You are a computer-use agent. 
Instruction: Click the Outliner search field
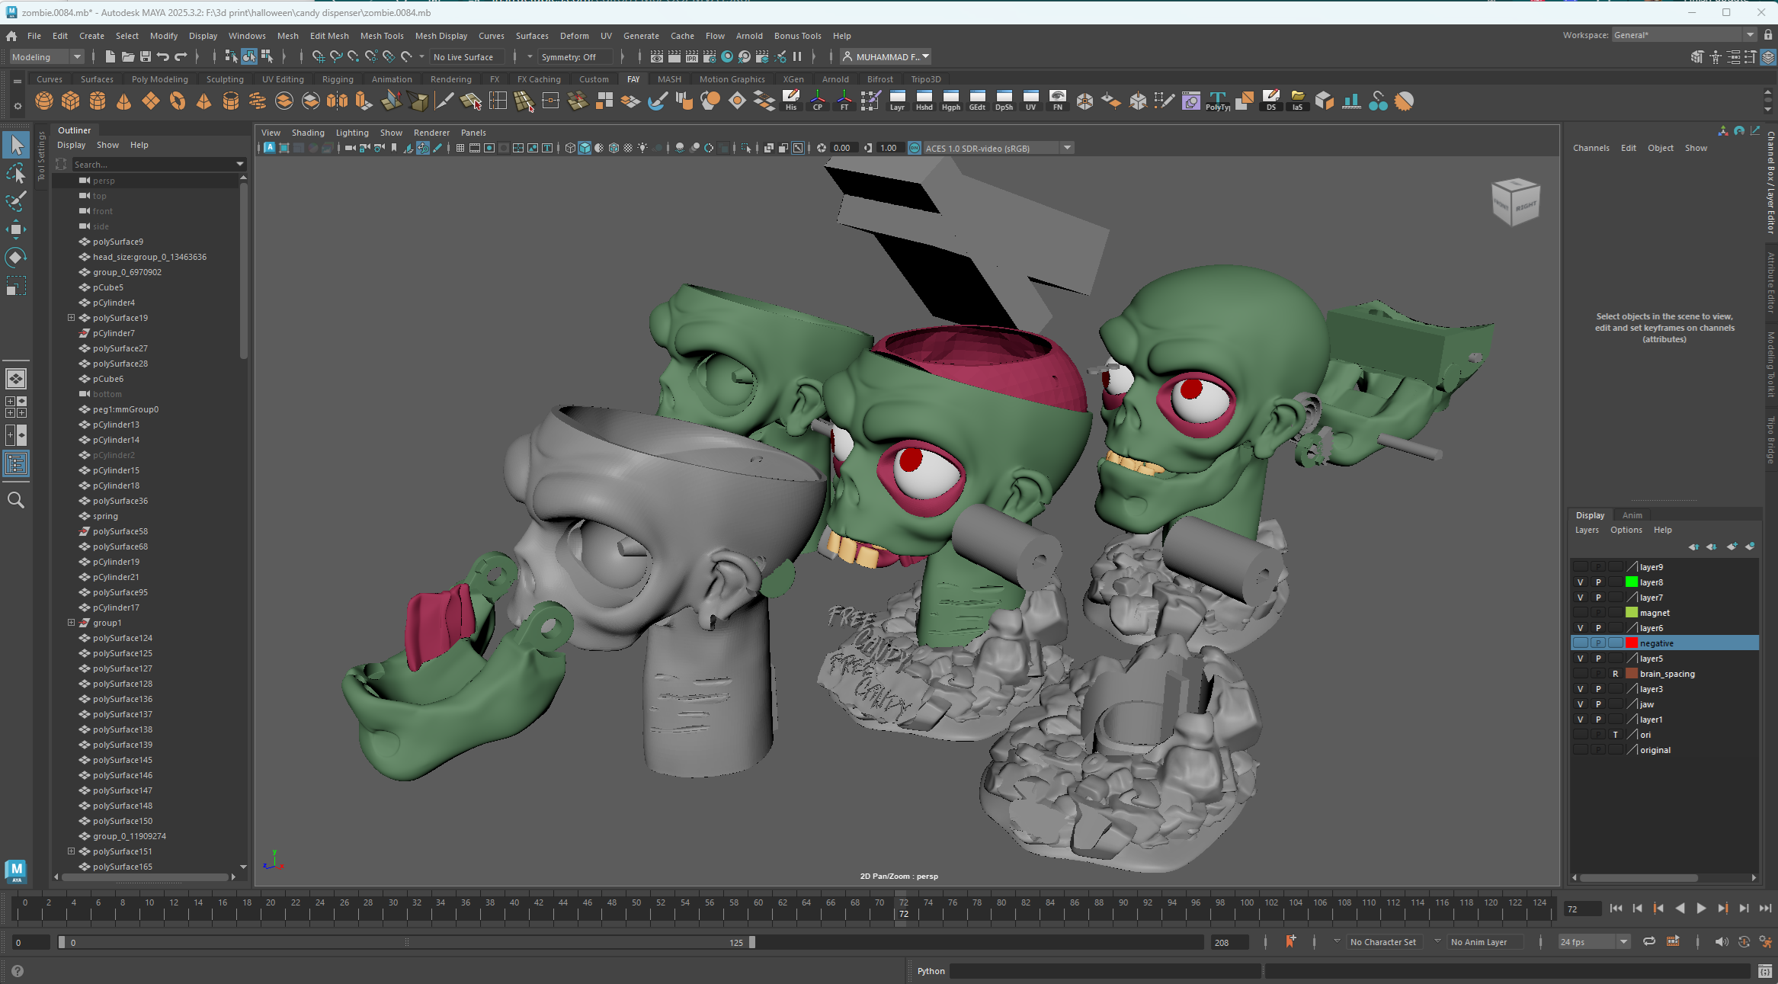pos(159,165)
